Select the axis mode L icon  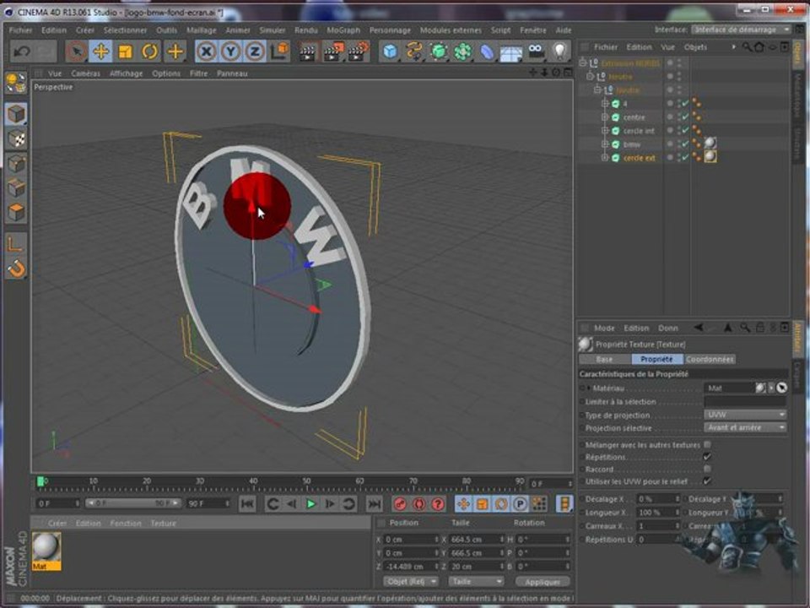pyautogui.click(x=16, y=243)
